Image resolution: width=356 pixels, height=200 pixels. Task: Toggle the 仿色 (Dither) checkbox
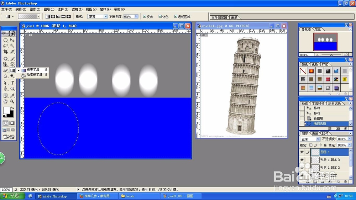pyautogui.click(x=160, y=16)
